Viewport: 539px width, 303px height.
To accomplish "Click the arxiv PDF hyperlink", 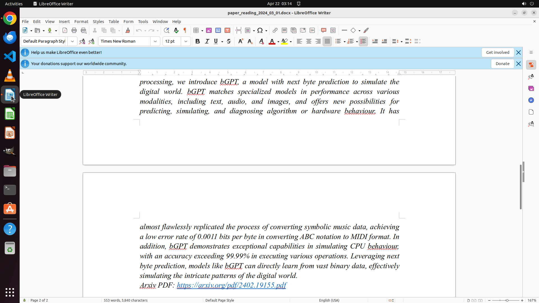I will click(232, 285).
